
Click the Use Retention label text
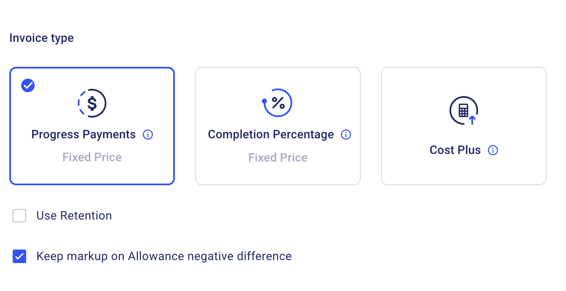pos(74,216)
